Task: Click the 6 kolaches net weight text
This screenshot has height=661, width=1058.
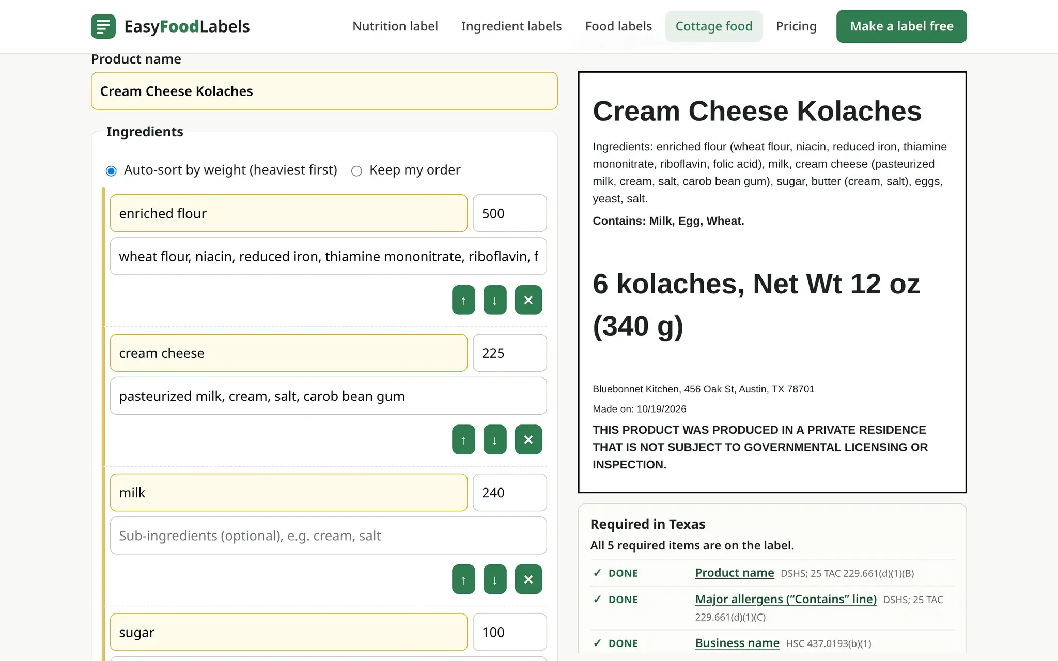Action: [756, 305]
